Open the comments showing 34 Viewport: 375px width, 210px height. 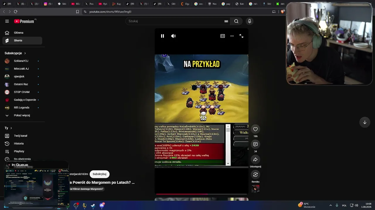255,144
